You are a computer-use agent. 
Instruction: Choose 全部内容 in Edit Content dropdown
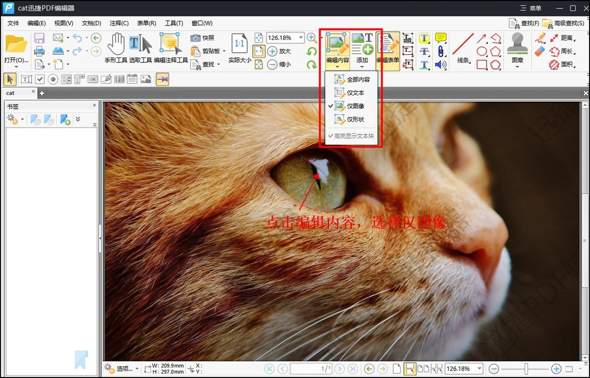pyautogui.click(x=352, y=79)
